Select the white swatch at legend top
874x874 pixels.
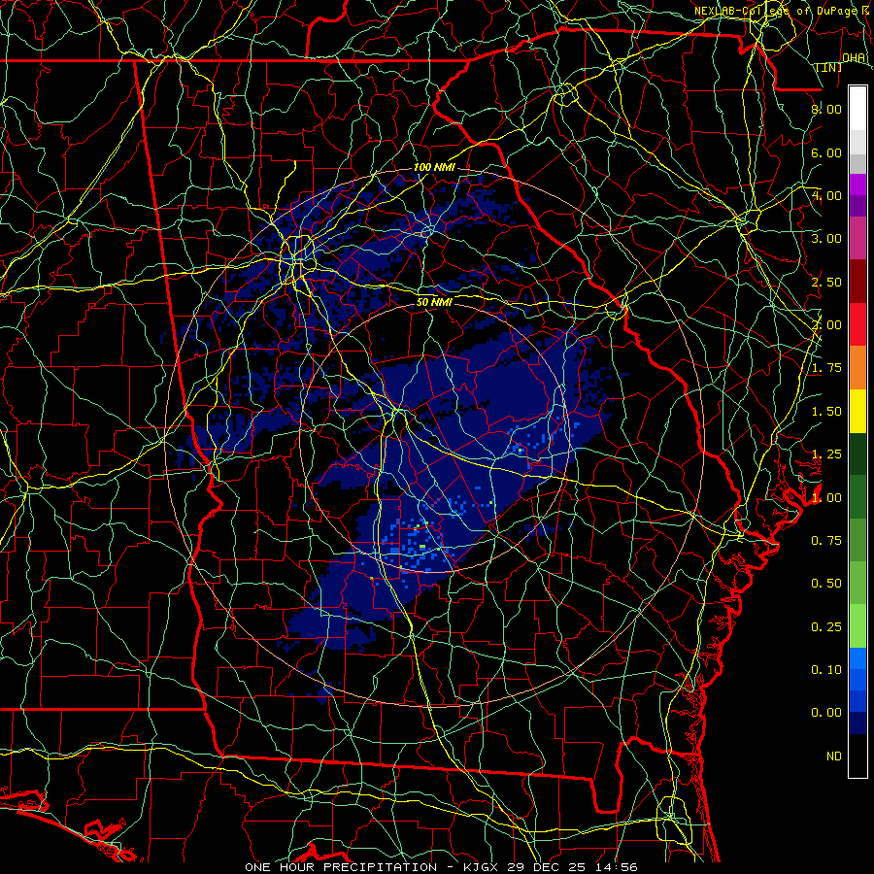pyautogui.click(x=857, y=109)
